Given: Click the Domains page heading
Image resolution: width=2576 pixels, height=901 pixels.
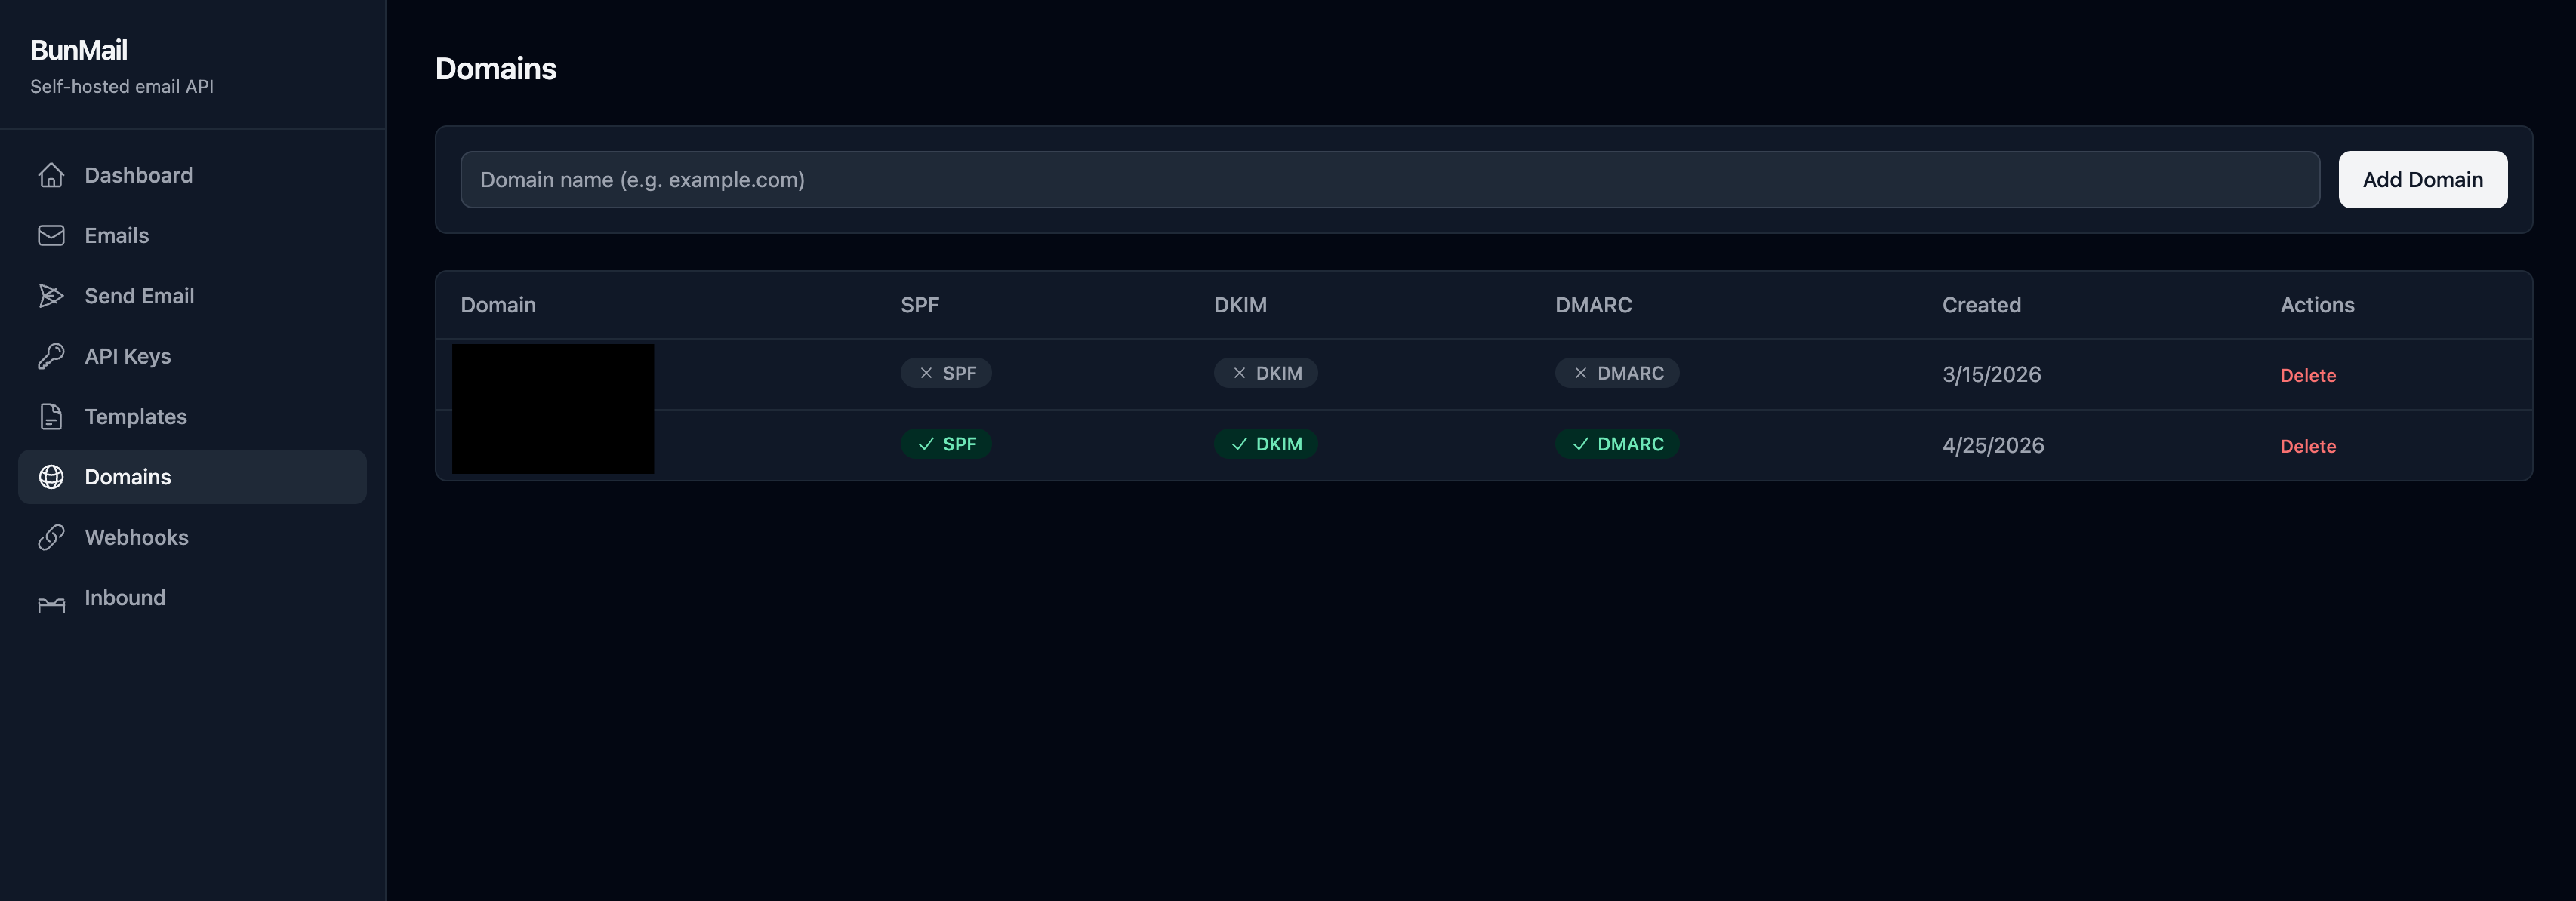Looking at the screenshot, I should [496, 68].
